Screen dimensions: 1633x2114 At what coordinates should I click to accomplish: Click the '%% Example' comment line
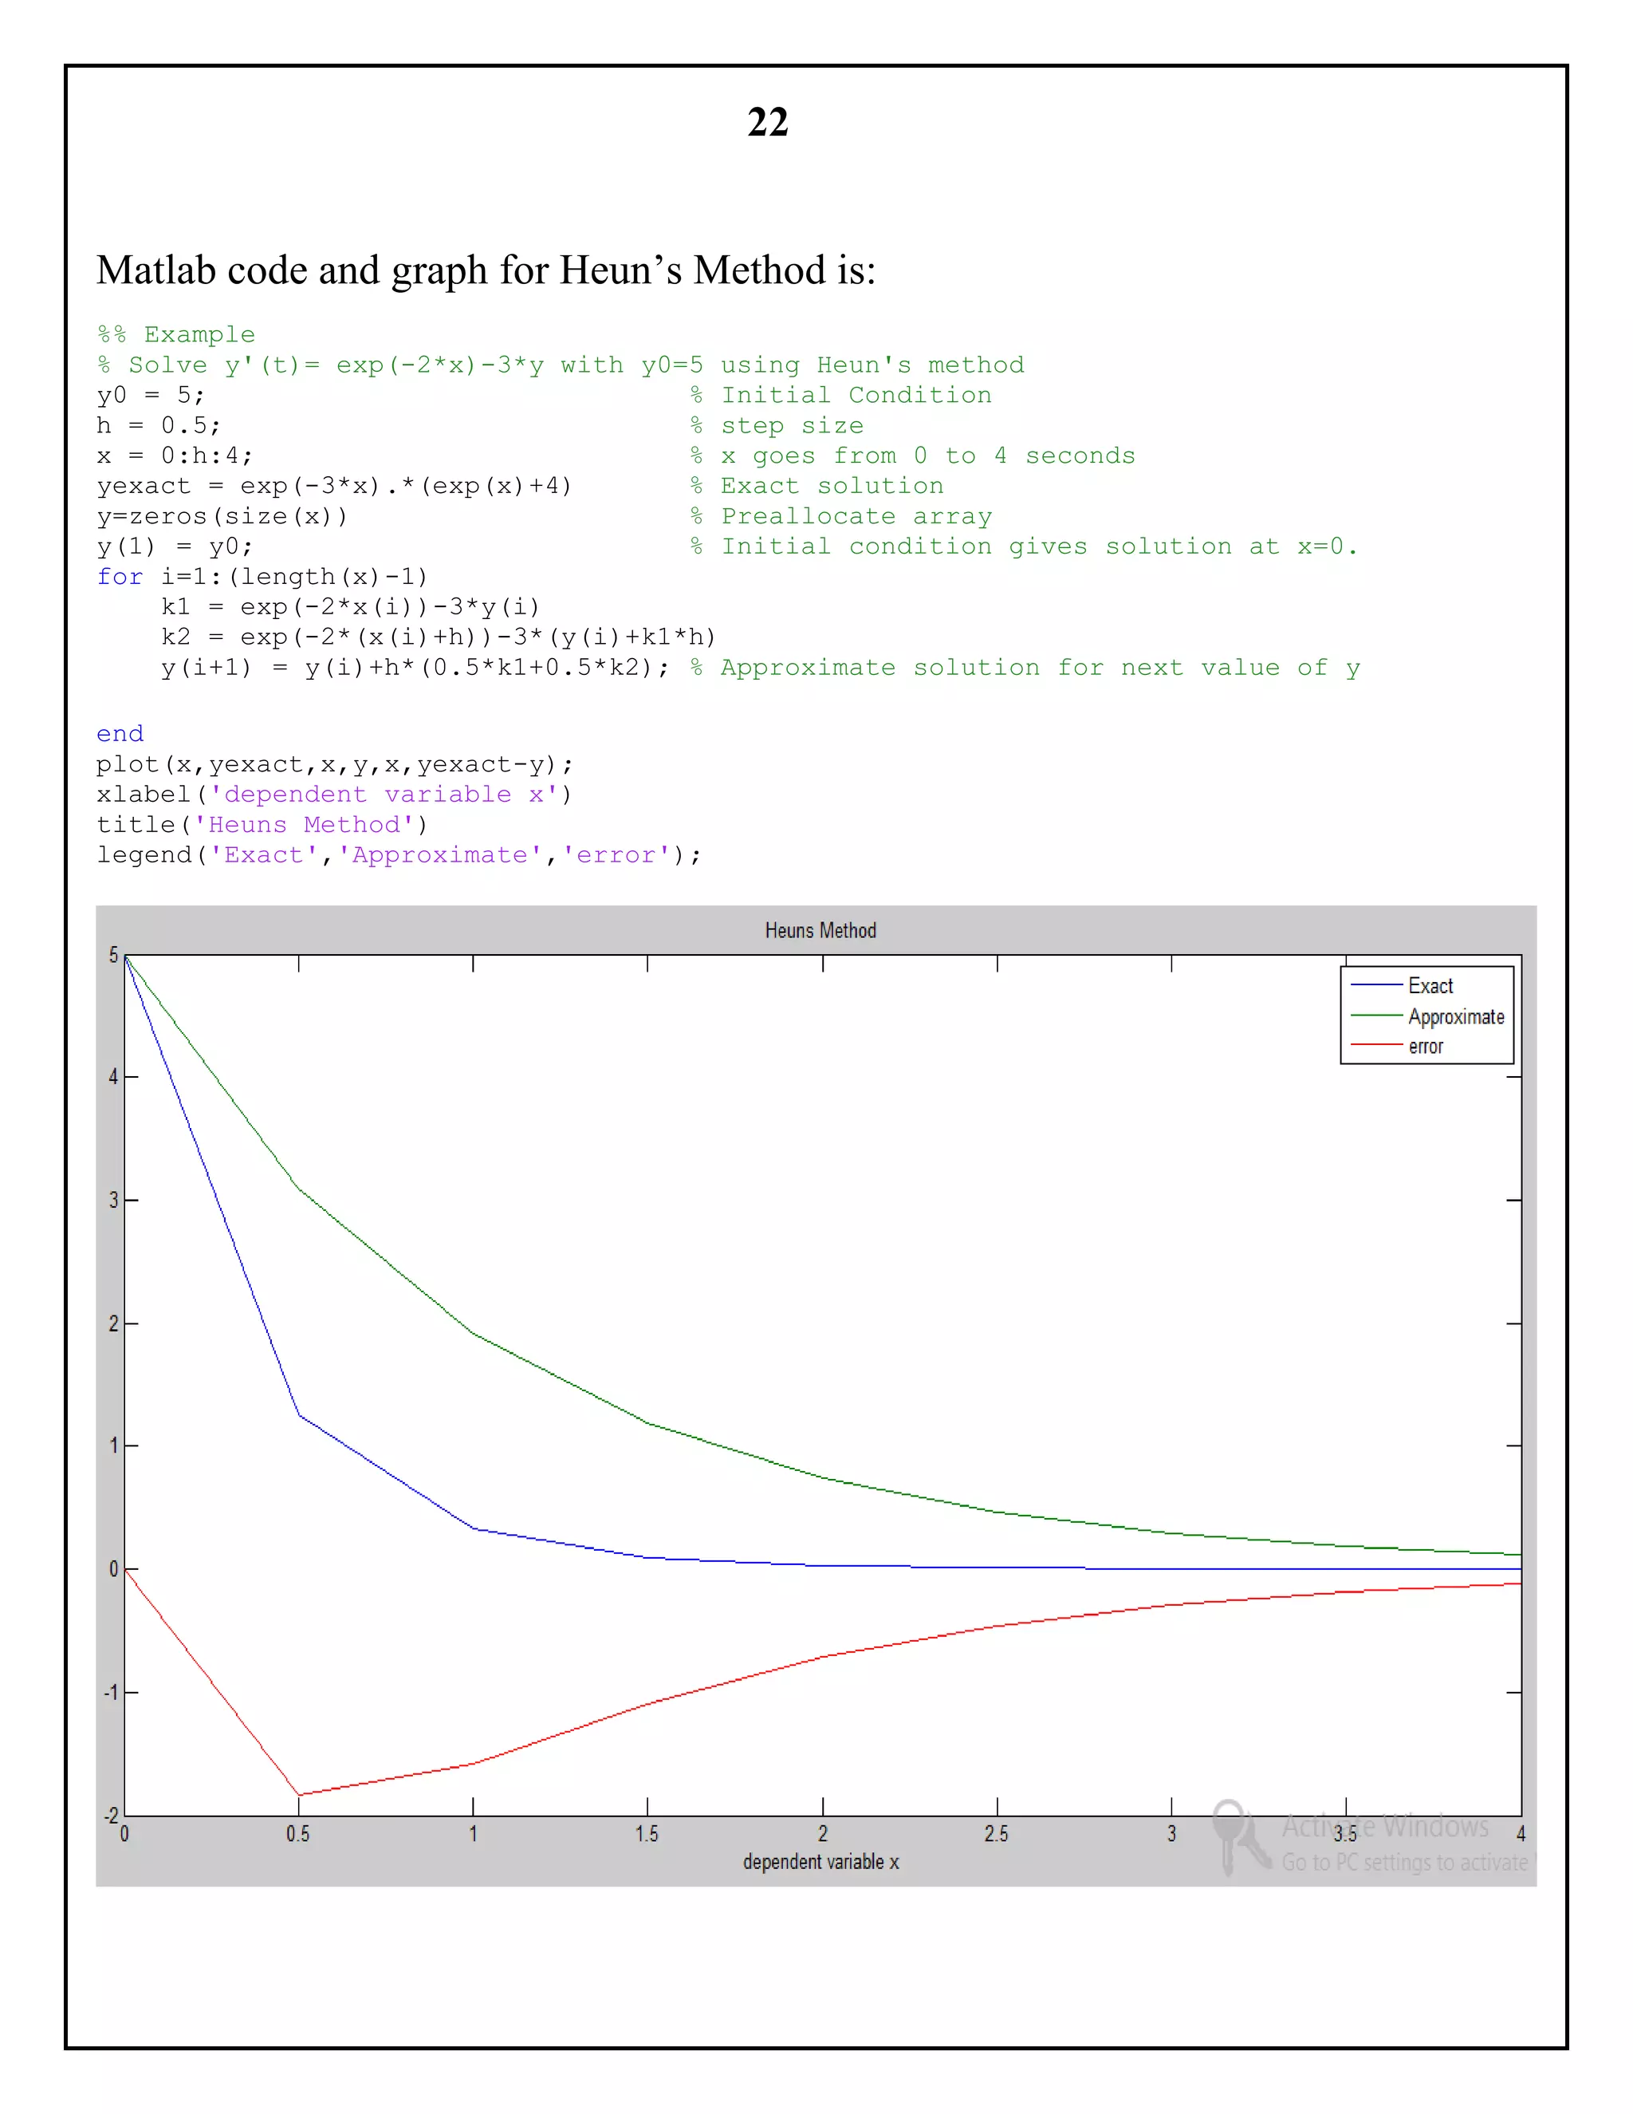coord(176,335)
